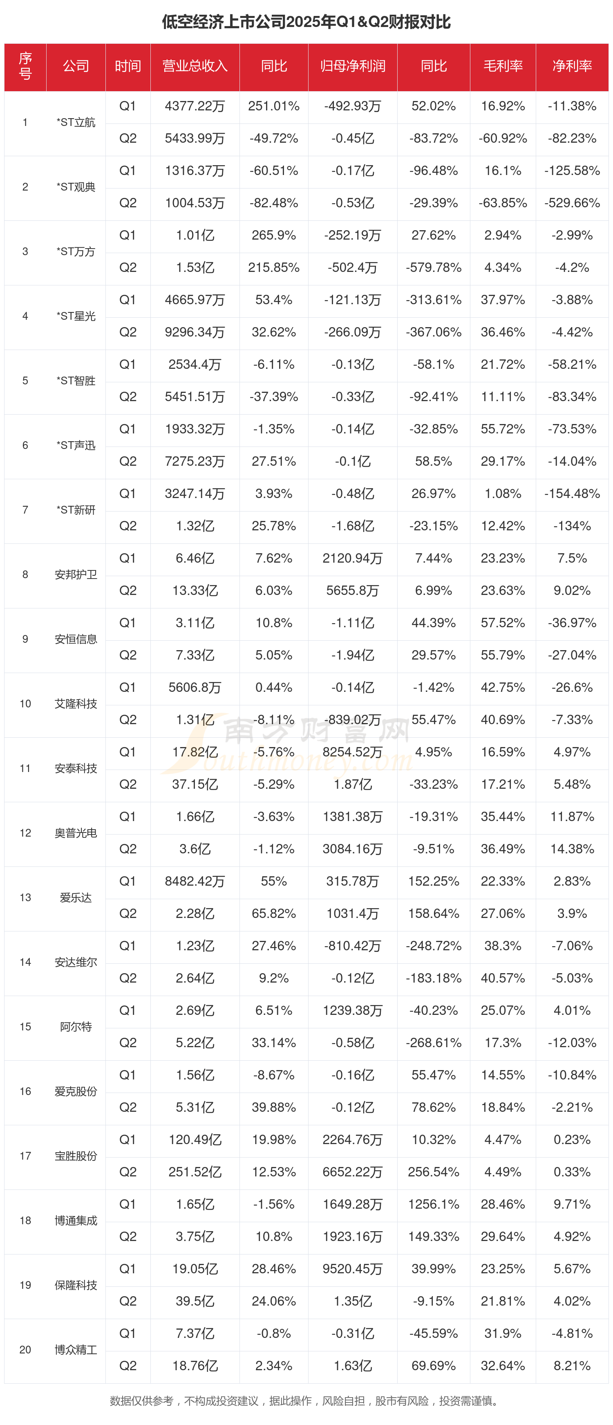This screenshot has height=1425, width=613.
Task: Click company name *ST立航
Action: (x=76, y=122)
